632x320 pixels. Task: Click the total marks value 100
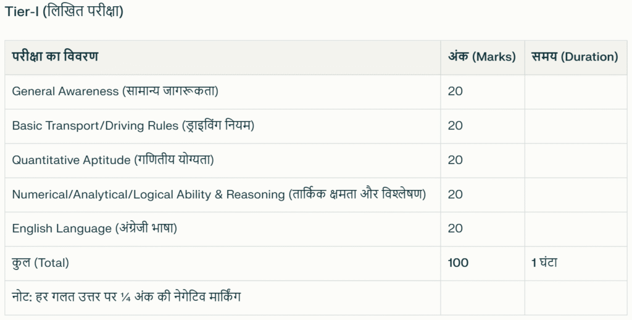tap(458, 263)
